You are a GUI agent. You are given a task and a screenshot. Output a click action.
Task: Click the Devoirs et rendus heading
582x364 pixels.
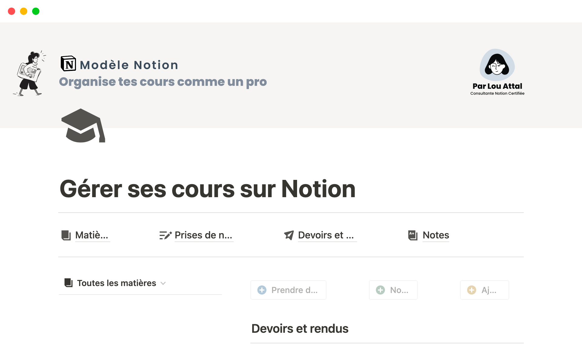click(300, 329)
